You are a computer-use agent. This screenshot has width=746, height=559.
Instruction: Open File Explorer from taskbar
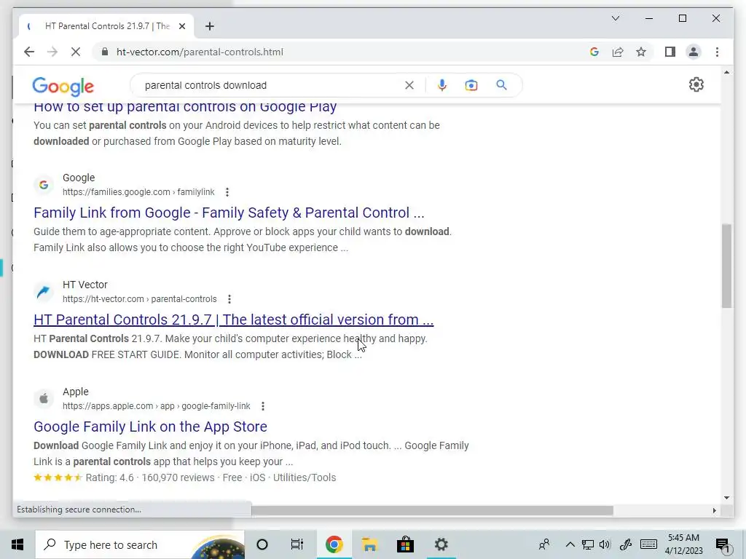(369, 544)
